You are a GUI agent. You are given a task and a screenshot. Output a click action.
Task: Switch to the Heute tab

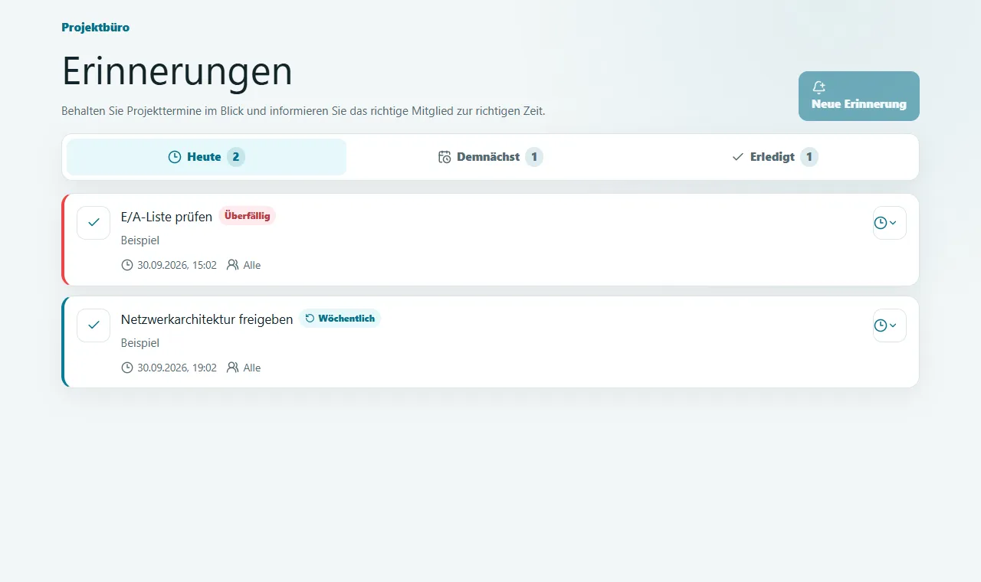[x=206, y=157]
